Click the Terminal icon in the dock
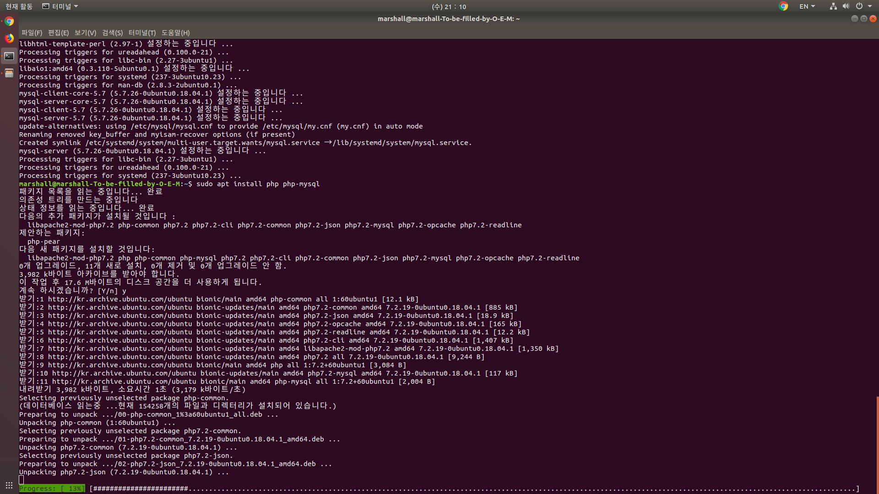The image size is (879, 494). [9, 56]
